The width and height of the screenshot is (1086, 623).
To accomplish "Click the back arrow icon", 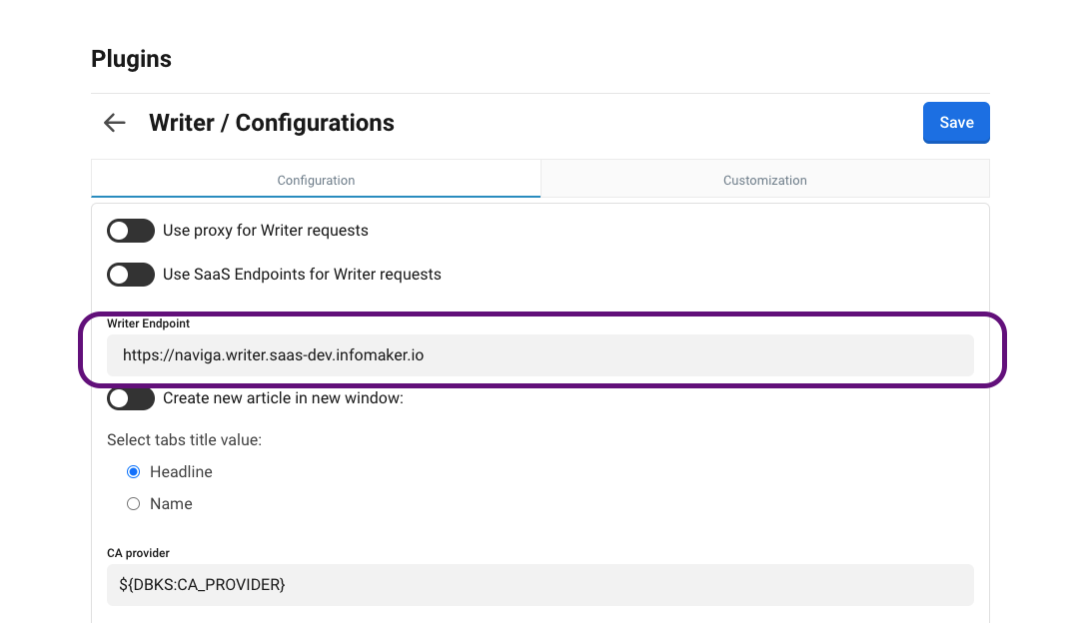I will [115, 123].
